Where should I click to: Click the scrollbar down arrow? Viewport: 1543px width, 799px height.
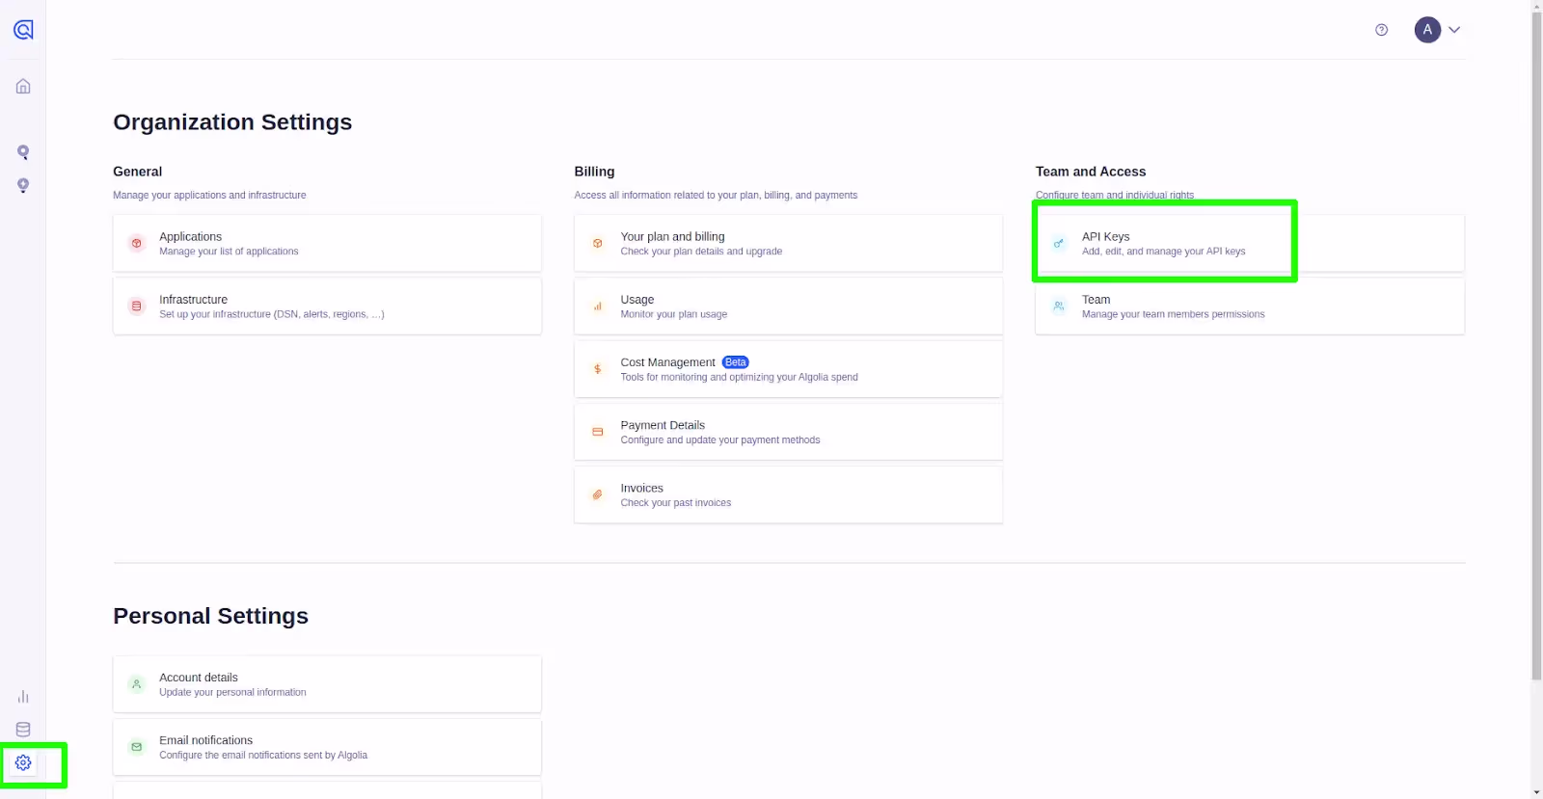(1536, 792)
